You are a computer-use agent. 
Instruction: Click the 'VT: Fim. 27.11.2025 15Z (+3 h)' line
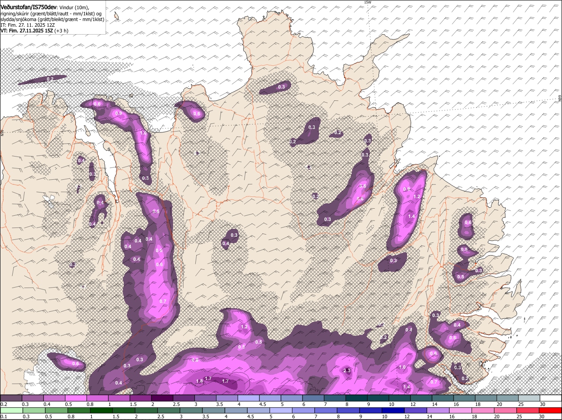click(34, 31)
